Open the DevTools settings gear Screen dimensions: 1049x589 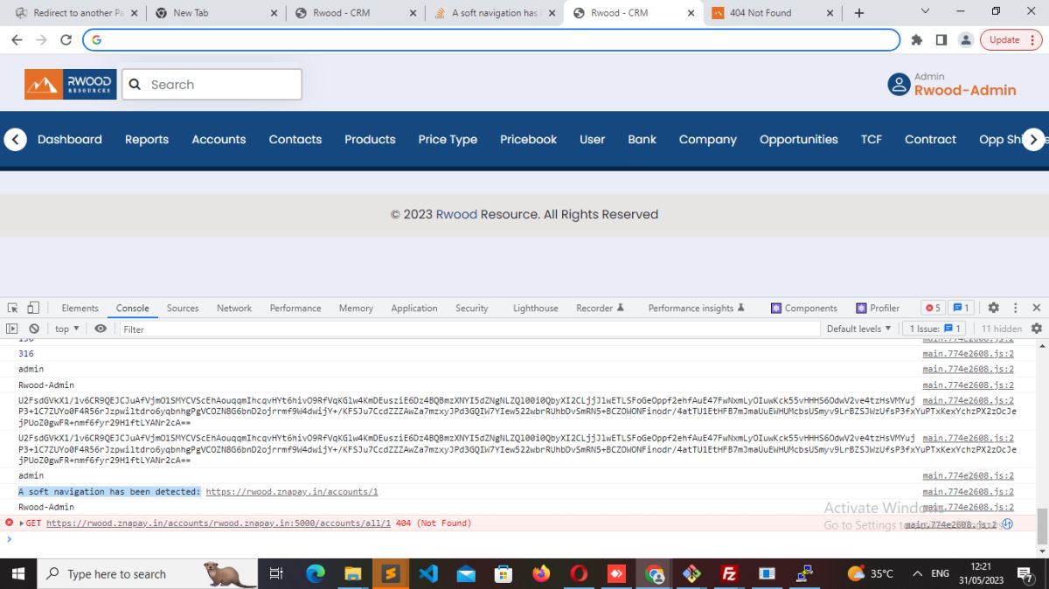point(993,308)
